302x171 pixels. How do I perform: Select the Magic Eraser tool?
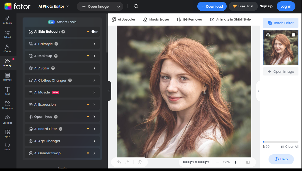tap(156, 19)
